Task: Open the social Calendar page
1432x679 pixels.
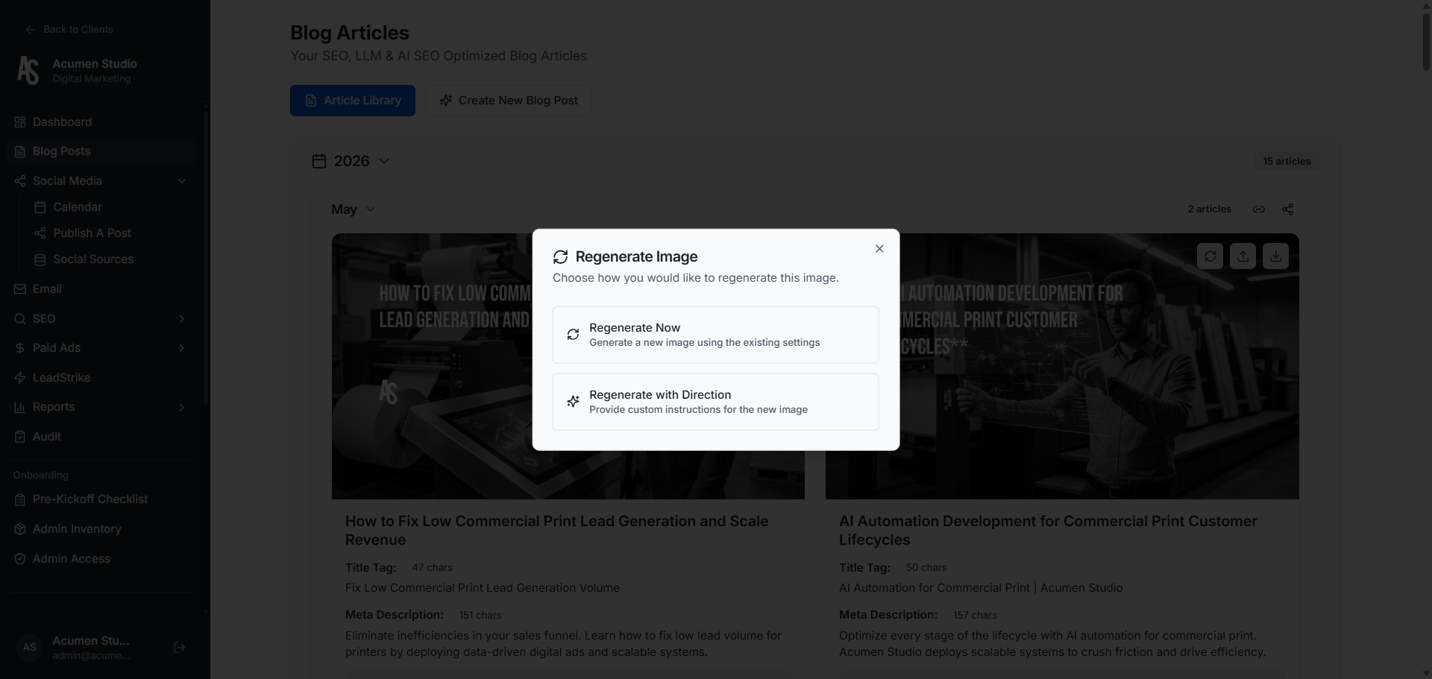Action: pyautogui.click(x=78, y=207)
